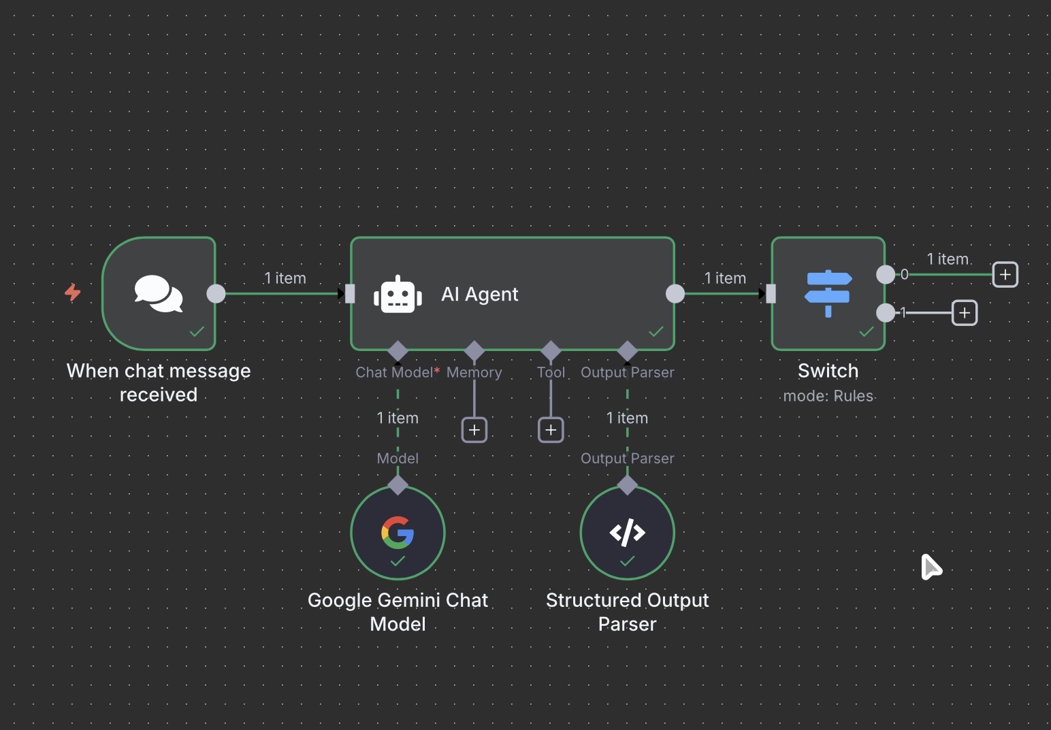Click the Switch node name label
The height and width of the screenshot is (730, 1051).
click(828, 371)
